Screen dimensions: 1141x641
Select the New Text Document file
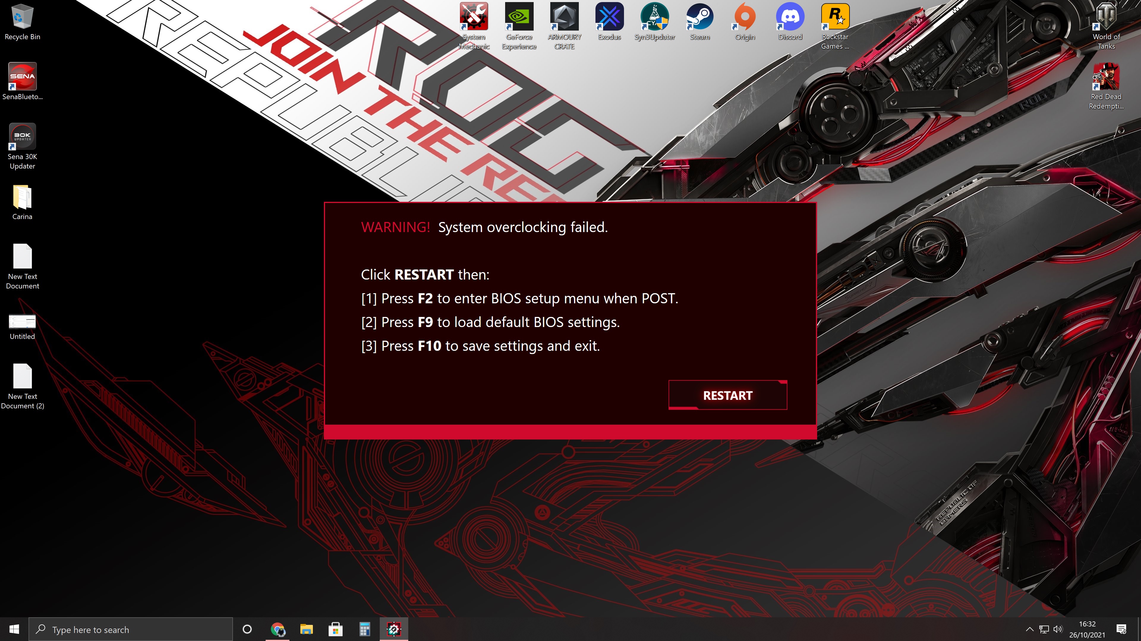coord(22,267)
